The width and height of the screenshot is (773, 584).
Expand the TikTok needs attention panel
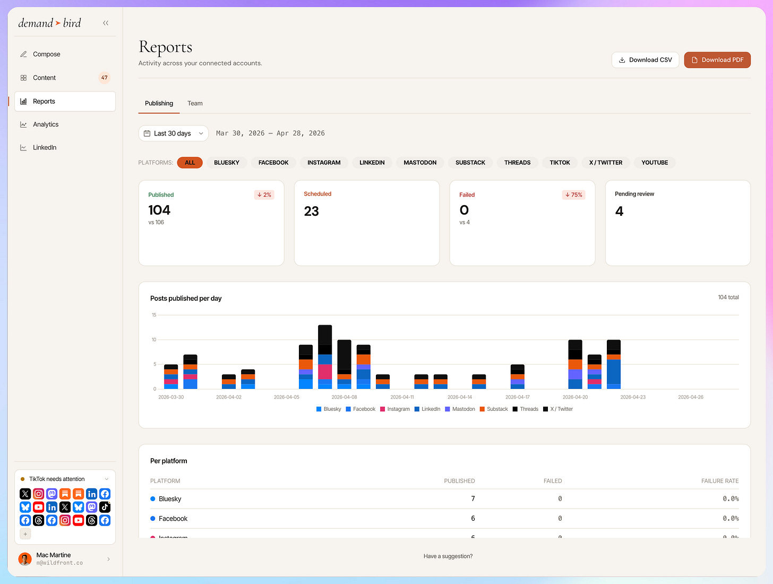[x=107, y=479]
